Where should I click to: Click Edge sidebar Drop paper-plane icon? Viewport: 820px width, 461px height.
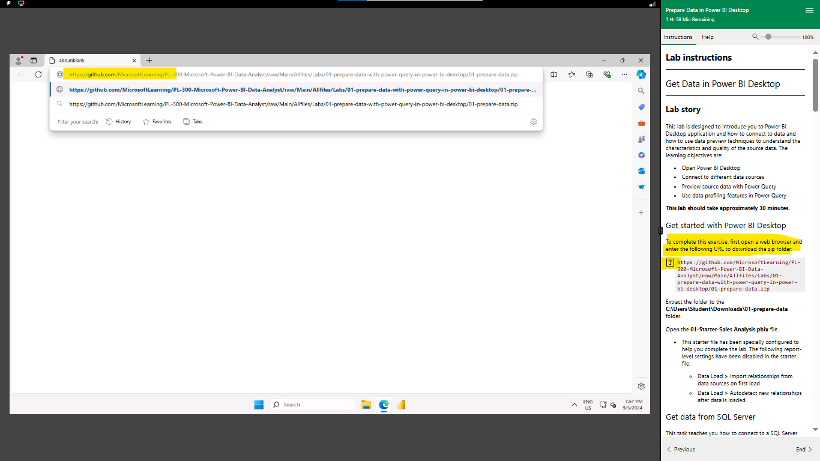641,187
